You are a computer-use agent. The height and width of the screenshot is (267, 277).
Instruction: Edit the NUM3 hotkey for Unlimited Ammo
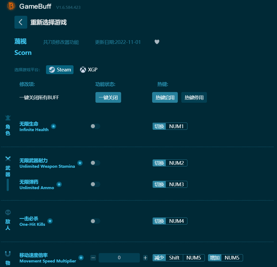click(x=176, y=184)
